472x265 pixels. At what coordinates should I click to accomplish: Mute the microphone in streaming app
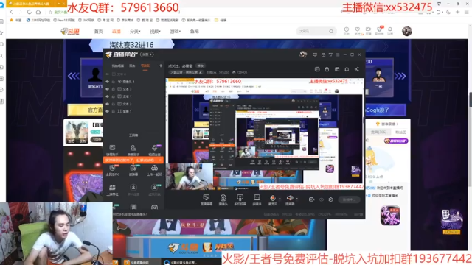pos(272,199)
